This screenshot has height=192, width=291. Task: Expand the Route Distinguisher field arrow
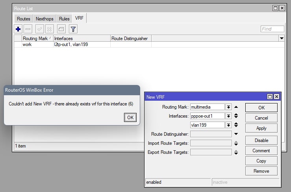coord(236,134)
